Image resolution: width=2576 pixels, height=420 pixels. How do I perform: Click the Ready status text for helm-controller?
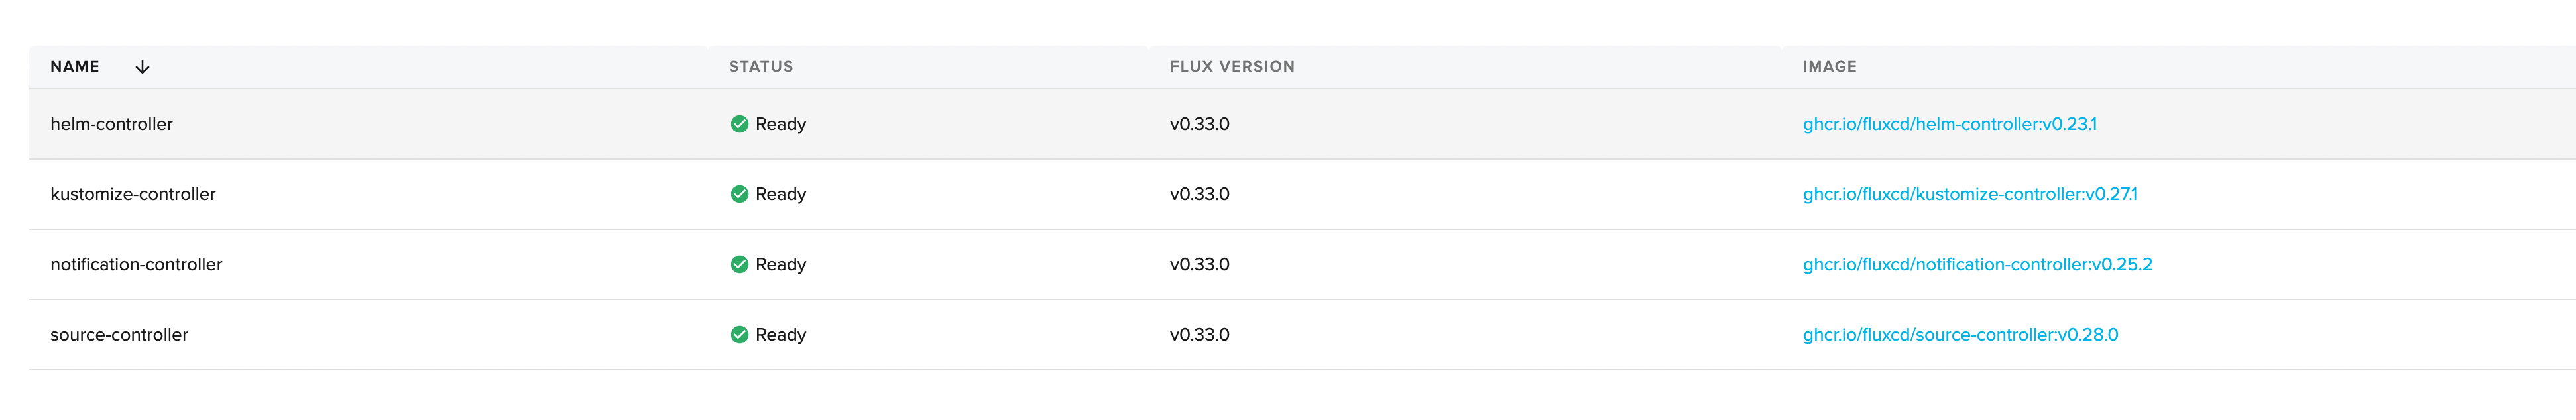[780, 124]
